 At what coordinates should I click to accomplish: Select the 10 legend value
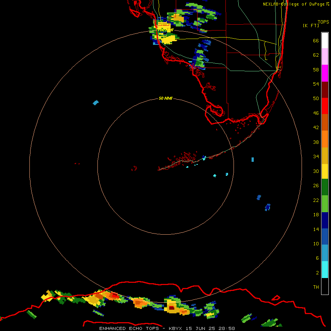316,243
